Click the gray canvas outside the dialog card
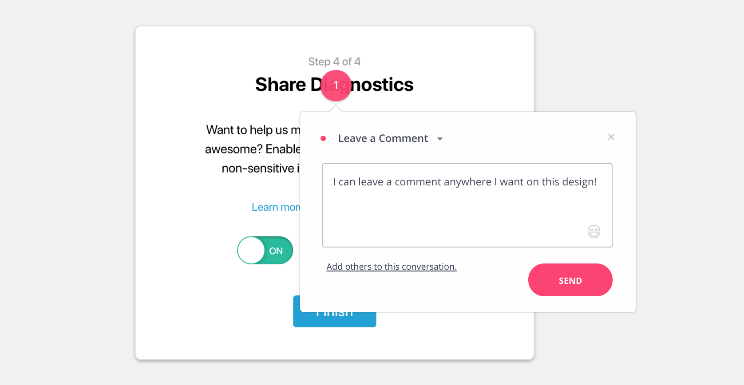Screen dimensions: 744x385 coord(67,191)
